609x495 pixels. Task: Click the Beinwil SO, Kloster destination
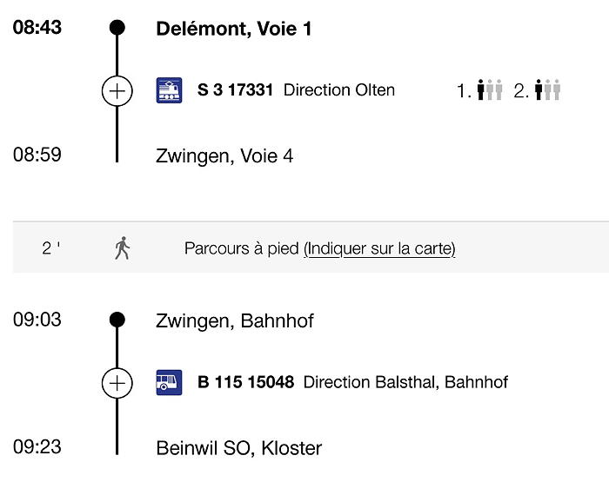238,448
